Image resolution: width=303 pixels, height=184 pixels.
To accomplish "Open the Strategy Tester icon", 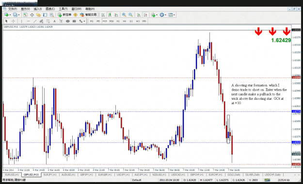I will click(51, 15).
